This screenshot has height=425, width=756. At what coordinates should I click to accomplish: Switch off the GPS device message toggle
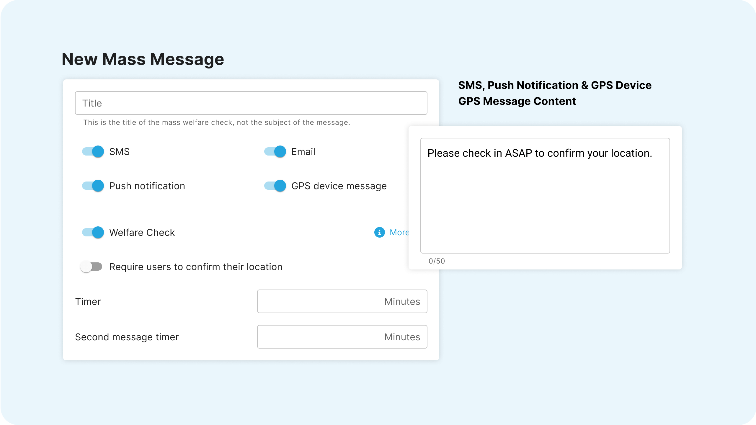(x=275, y=186)
